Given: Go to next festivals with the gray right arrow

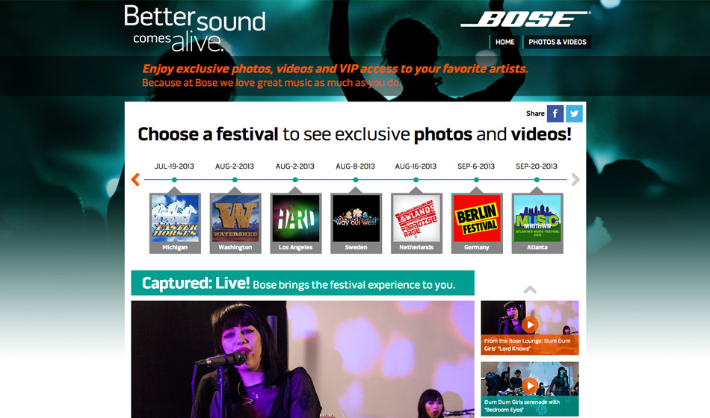Looking at the screenshot, I should pyautogui.click(x=575, y=180).
